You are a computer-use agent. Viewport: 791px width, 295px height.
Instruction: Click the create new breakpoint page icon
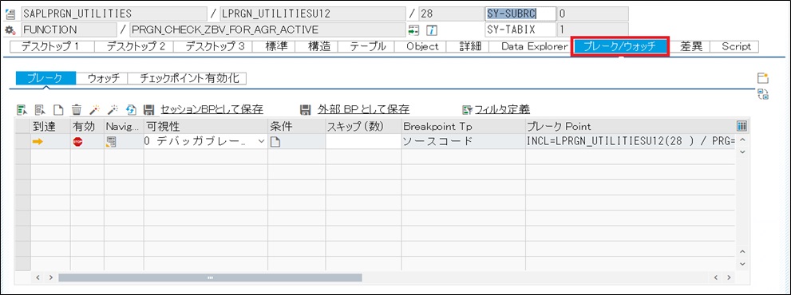(x=58, y=109)
